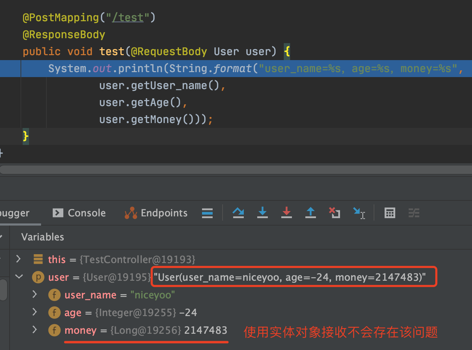Image resolution: width=472 pixels, height=350 pixels.
Task: Click the @RequestBody annotation in the signature
Action: point(169,52)
